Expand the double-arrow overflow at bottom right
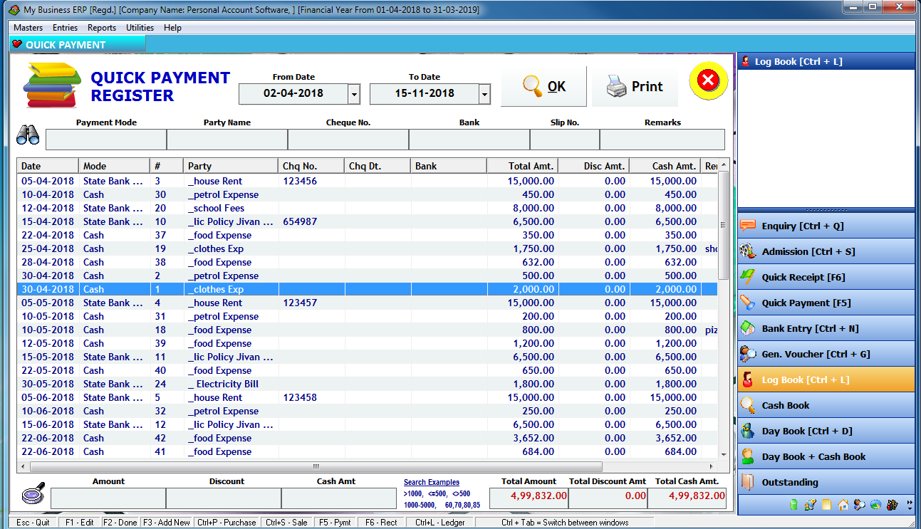 (x=910, y=502)
